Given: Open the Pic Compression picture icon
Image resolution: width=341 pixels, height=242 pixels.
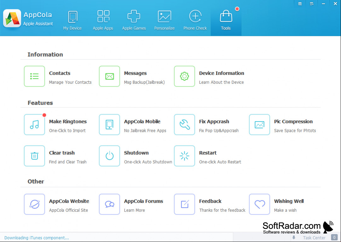Looking at the screenshot, I should (x=259, y=125).
